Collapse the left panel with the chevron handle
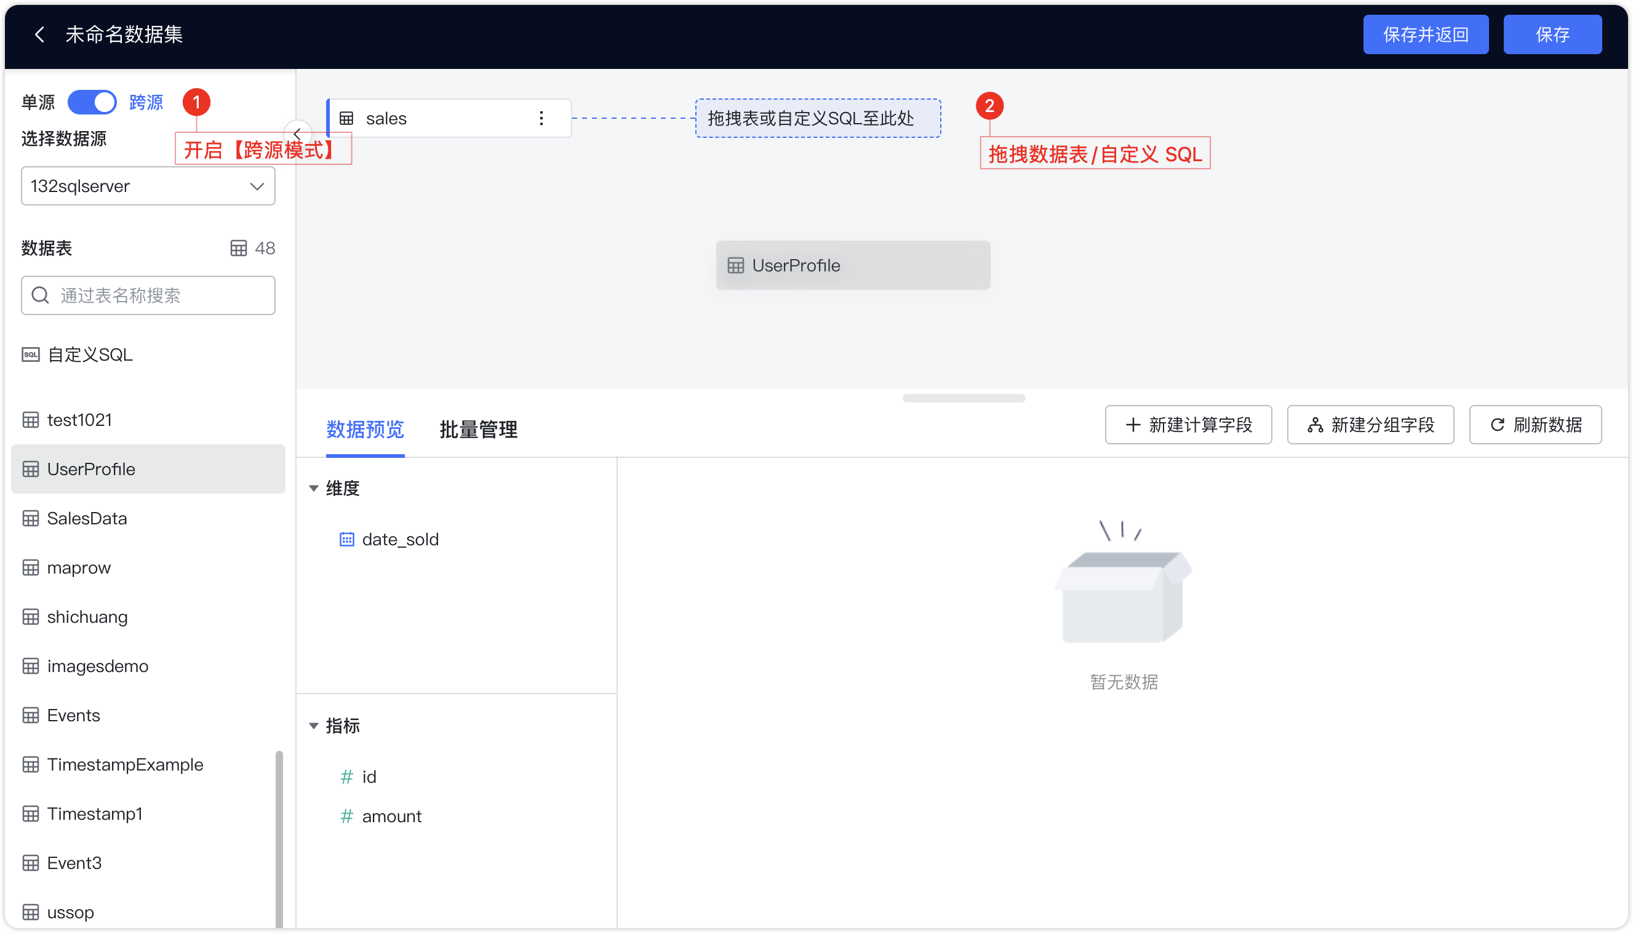 tap(297, 134)
